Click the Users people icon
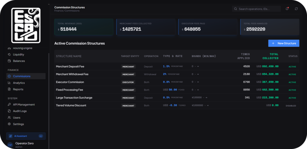The image size is (307, 149). [9, 118]
